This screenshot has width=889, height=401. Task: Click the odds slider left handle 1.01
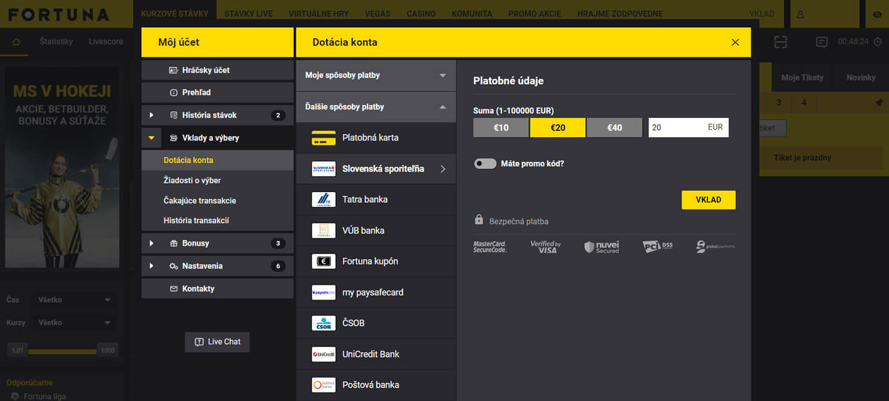pyautogui.click(x=18, y=350)
